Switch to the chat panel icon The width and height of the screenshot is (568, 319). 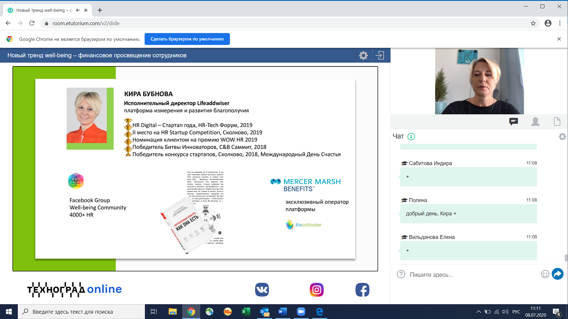click(x=513, y=121)
